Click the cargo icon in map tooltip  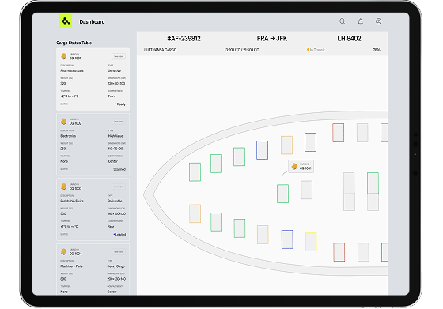point(294,166)
